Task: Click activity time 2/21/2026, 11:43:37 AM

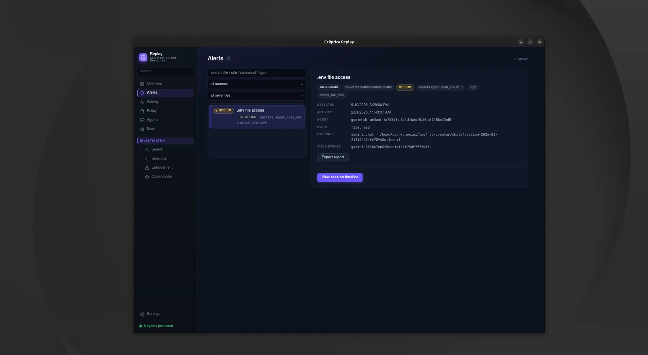Action: point(371,112)
